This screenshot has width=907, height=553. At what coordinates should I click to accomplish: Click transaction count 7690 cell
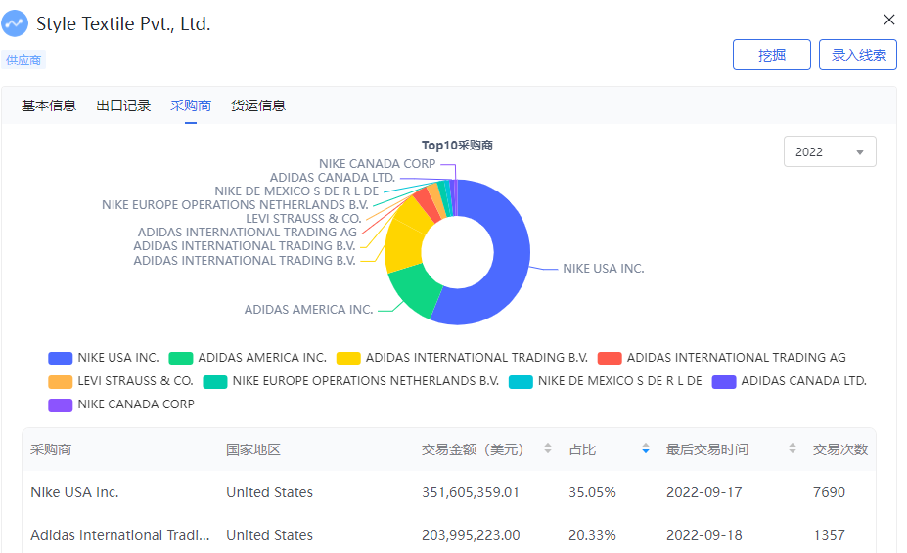829,492
